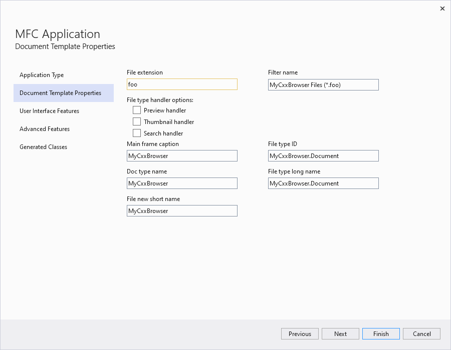Select the Main frame caption text box
The height and width of the screenshot is (350, 451).
[x=182, y=155]
